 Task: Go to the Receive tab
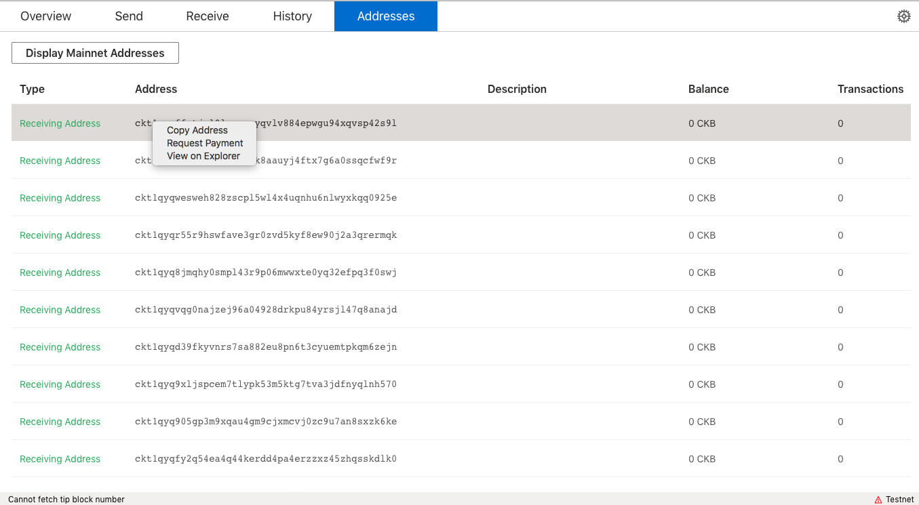[x=208, y=16]
